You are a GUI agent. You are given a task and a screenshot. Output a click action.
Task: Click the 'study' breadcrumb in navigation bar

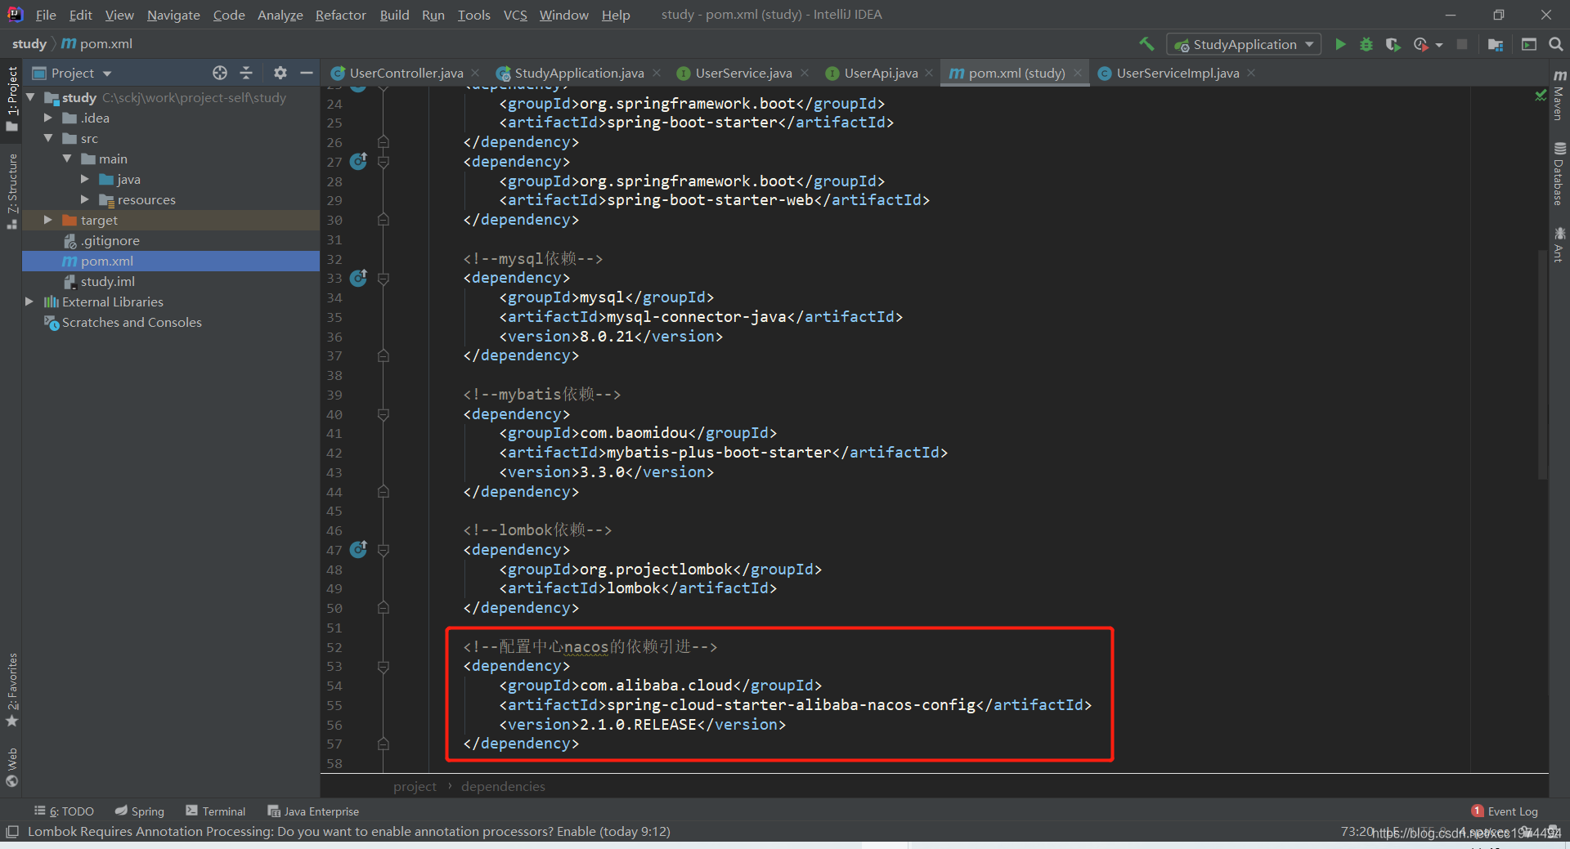(29, 44)
